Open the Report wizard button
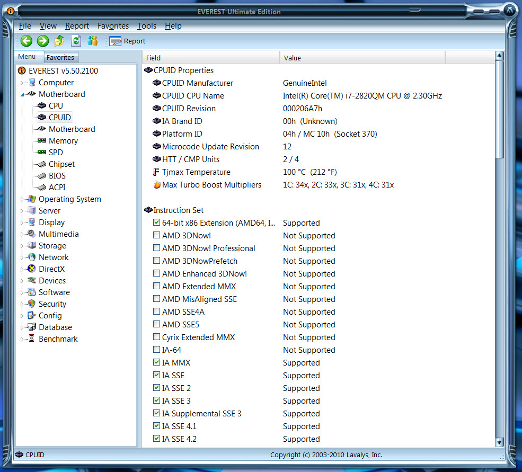 pos(128,41)
